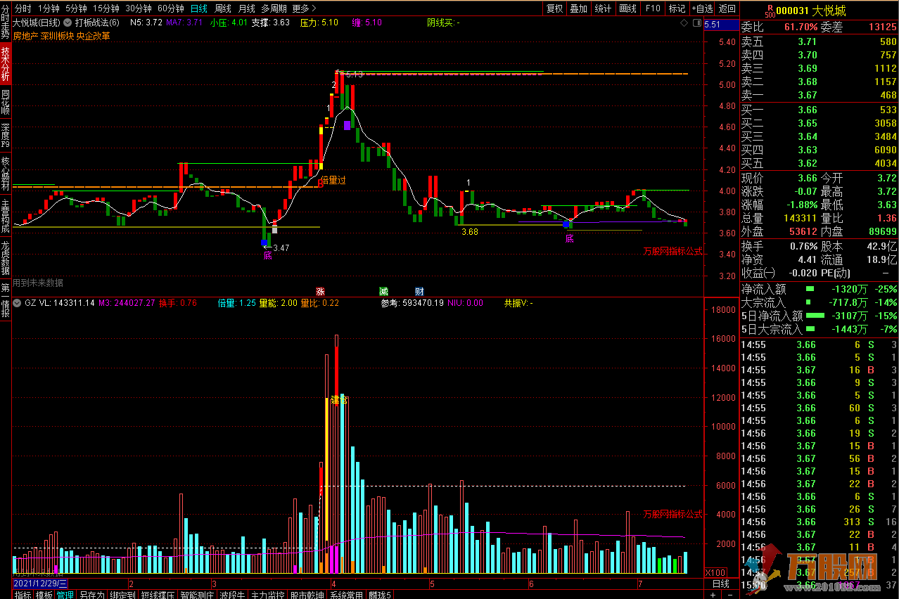Open the 主营构成 side tab

[x=6, y=217]
